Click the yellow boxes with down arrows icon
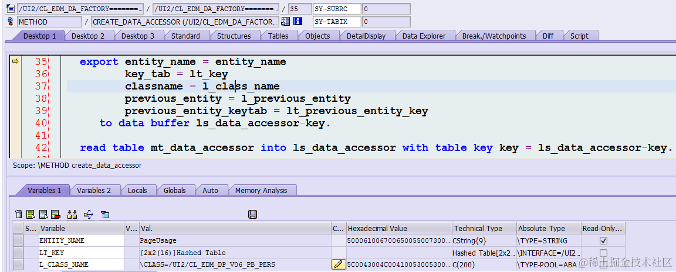 click(x=72, y=214)
